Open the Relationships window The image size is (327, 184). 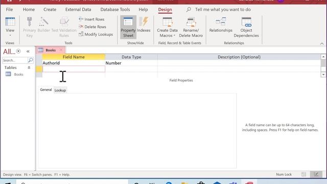click(221, 25)
